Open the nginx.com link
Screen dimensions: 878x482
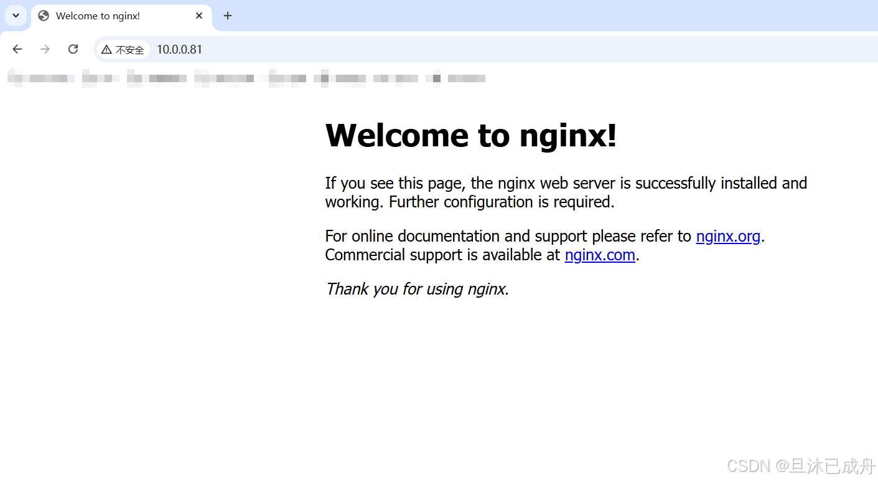[x=600, y=255]
